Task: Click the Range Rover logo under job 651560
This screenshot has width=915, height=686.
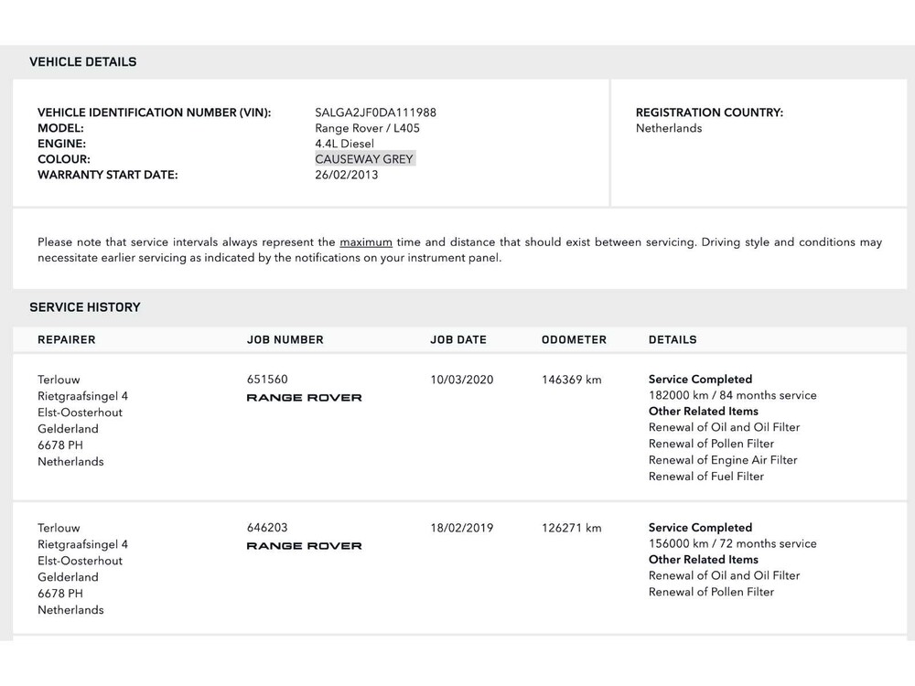Action: 304,398
